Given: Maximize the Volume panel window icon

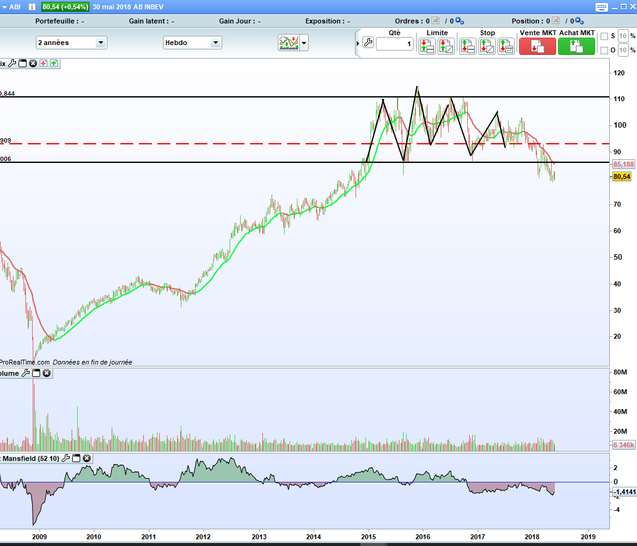Looking at the screenshot, I should coord(36,373).
